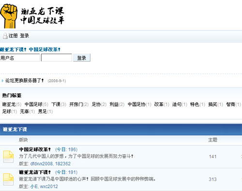Click the arrow bullet before announcement
Screen dimensions: 242x191
click(x=2, y=81)
